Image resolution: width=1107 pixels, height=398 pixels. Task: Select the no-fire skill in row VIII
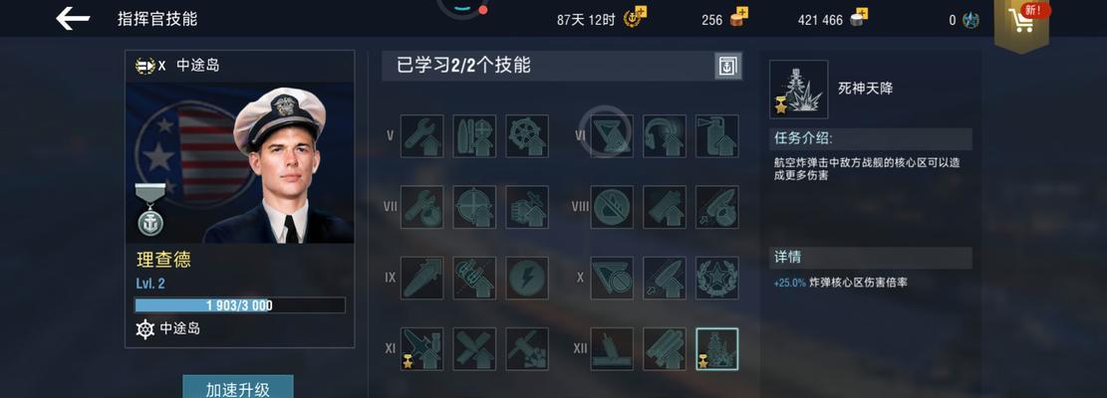[612, 207]
